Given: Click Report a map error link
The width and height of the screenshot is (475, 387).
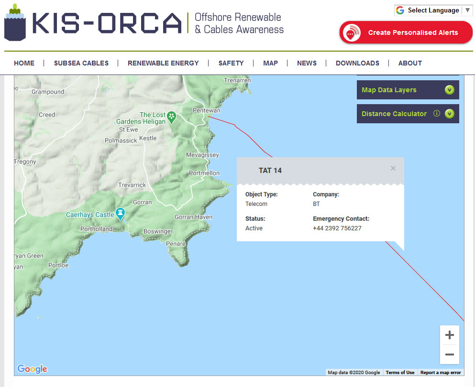Looking at the screenshot, I should [x=441, y=373].
